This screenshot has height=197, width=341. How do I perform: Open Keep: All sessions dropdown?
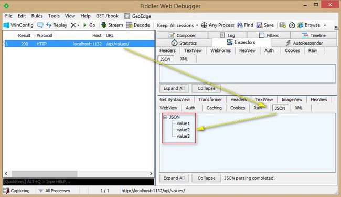pyautogui.click(x=177, y=25)
